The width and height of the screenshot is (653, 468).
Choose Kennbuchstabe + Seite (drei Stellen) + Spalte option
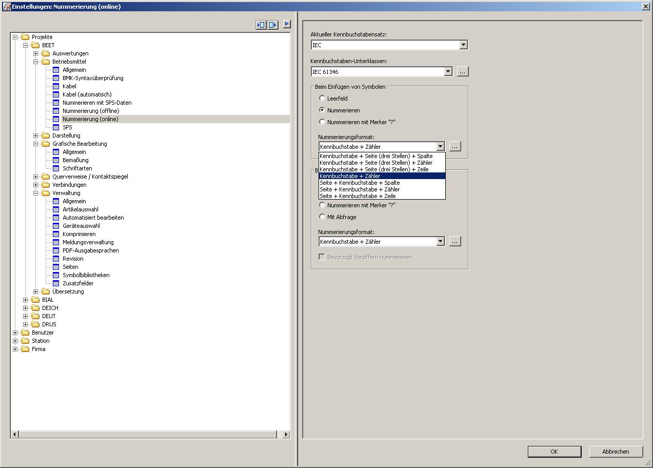point(382,156)
